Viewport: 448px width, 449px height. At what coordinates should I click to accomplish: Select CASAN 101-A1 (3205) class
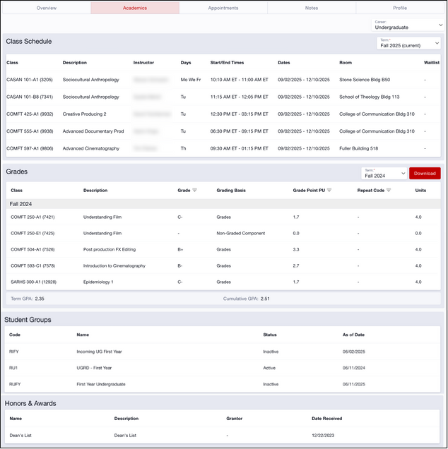pyautogui.click(x=30, y=80)
